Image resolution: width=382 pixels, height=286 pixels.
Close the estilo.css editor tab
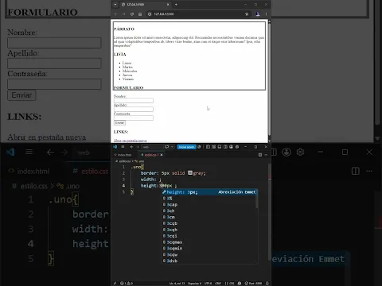162,155
